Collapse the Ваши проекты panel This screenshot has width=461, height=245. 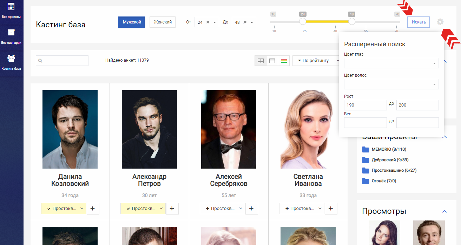444,137
